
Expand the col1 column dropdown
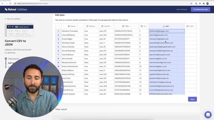170,26
